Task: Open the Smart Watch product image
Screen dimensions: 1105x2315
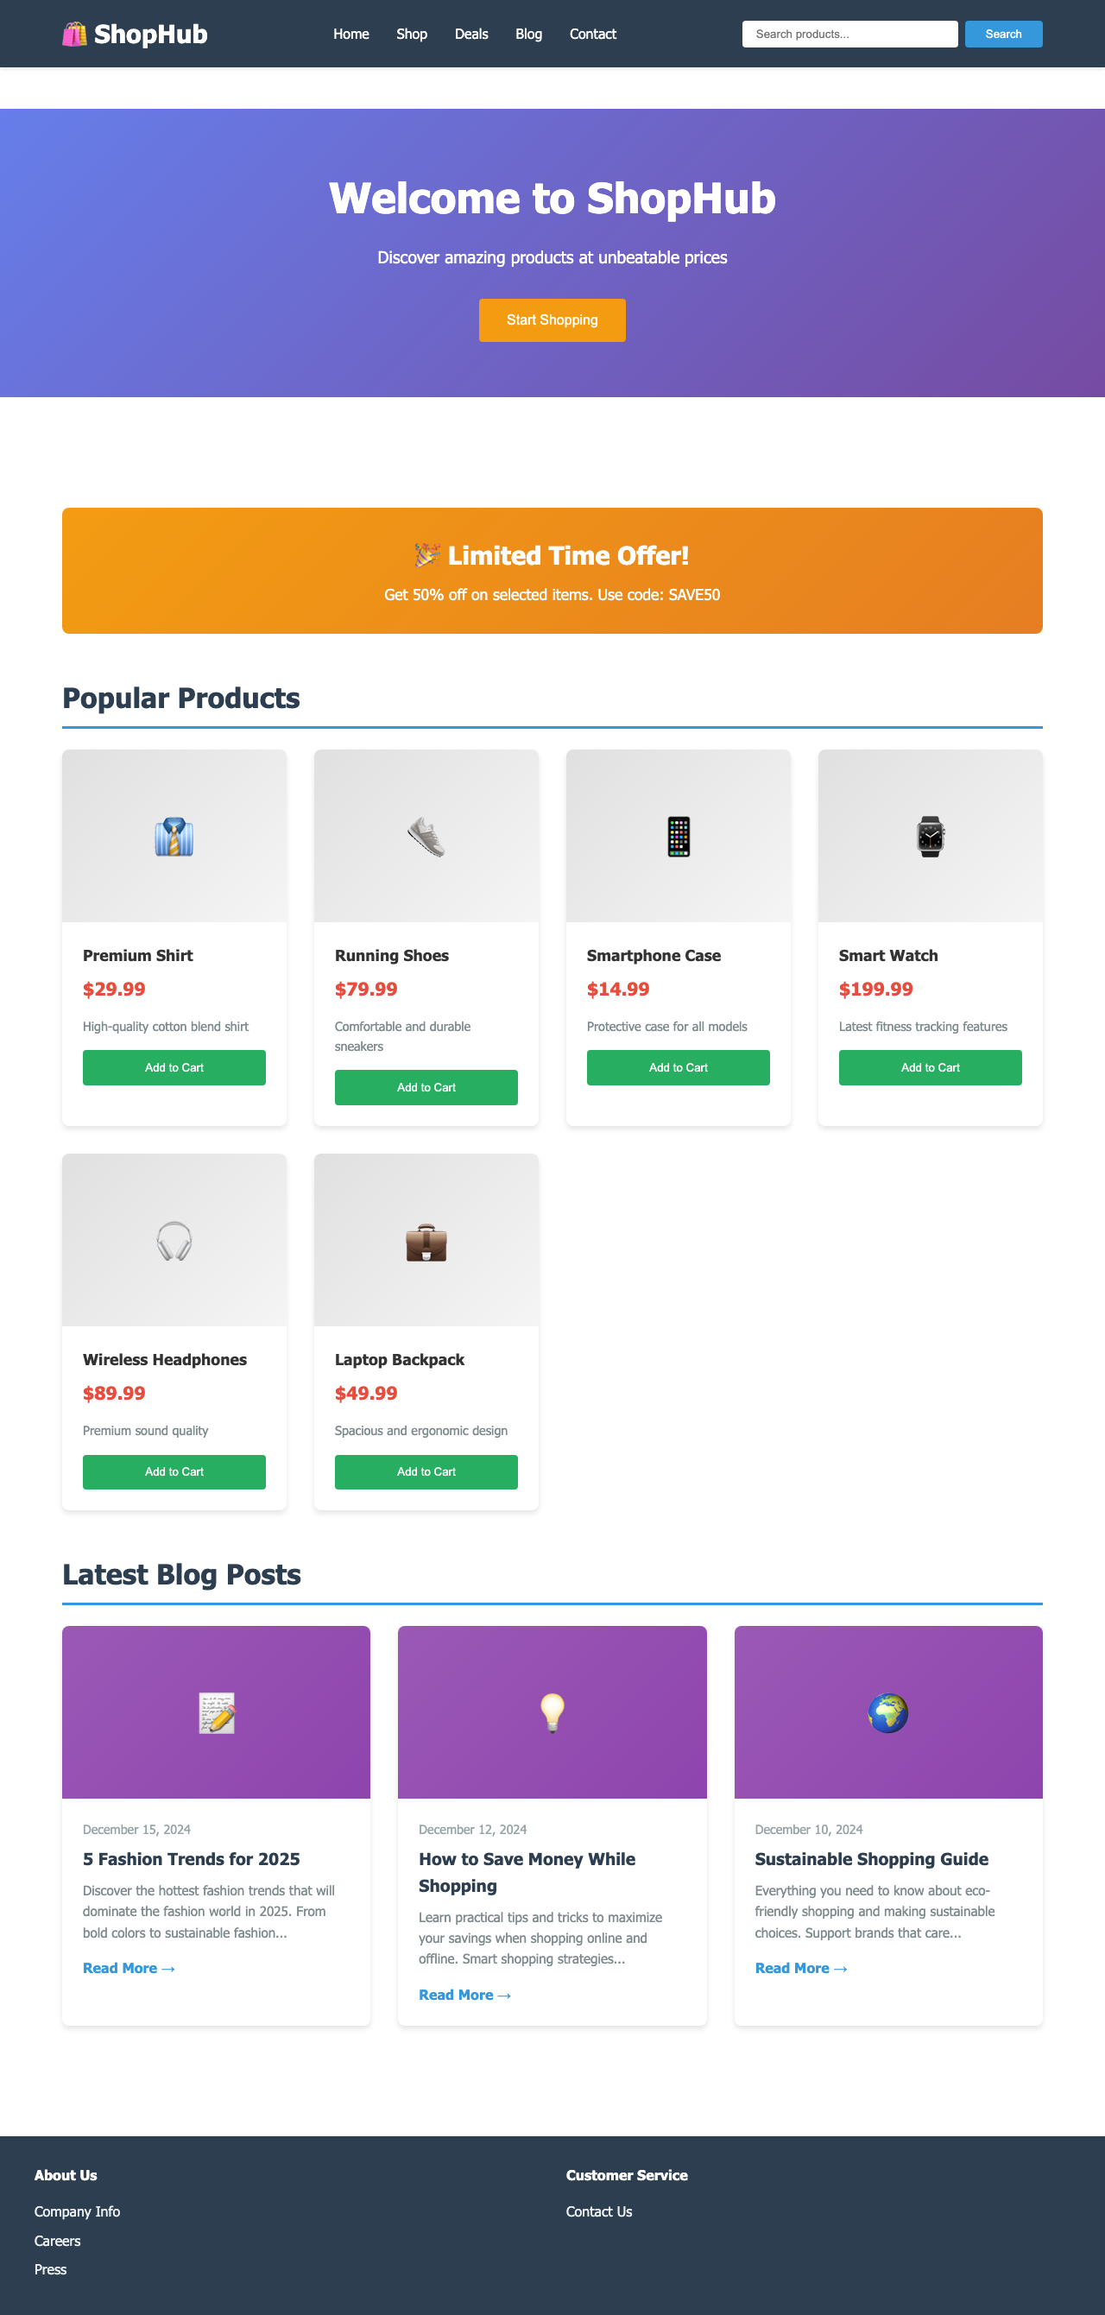Action: click(x=930, y=835)
